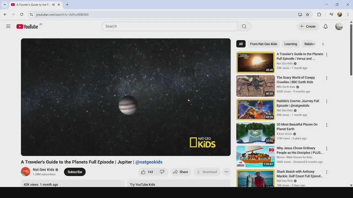
Task: Open the @natgeokids link in title
Action: 149,162
